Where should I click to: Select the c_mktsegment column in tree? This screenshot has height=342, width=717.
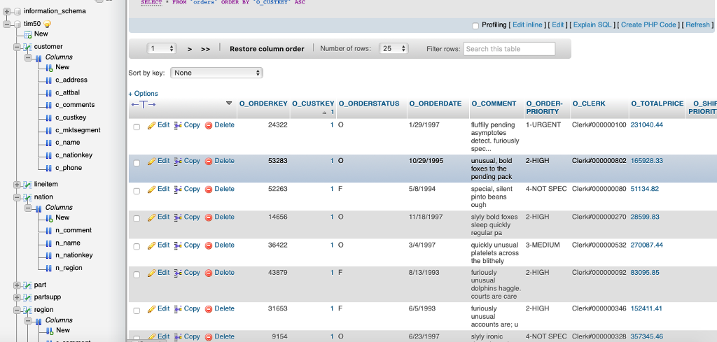(x=78, y=130)
